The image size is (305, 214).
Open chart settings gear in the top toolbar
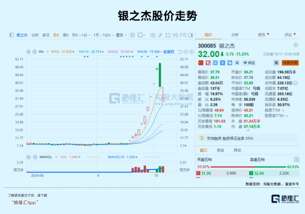(132, 35)
